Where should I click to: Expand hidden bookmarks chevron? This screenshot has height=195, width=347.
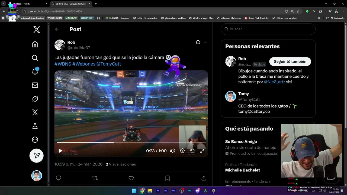point(319,18)
